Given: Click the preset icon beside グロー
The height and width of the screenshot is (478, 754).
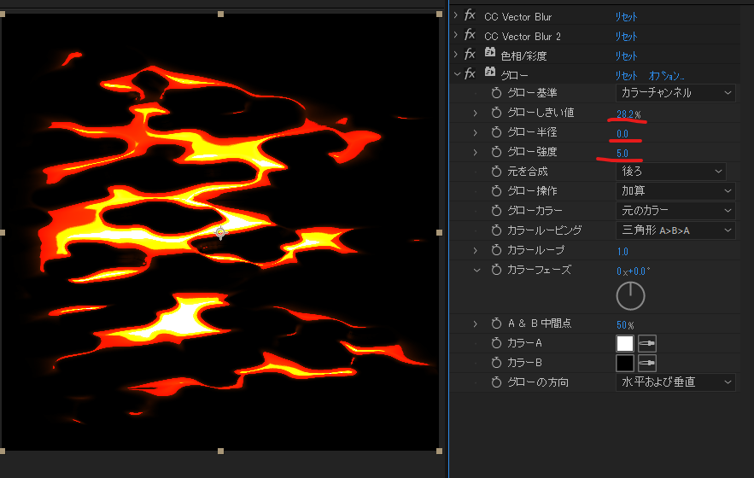Looking at the screenshot, I should tap(490, 73).
